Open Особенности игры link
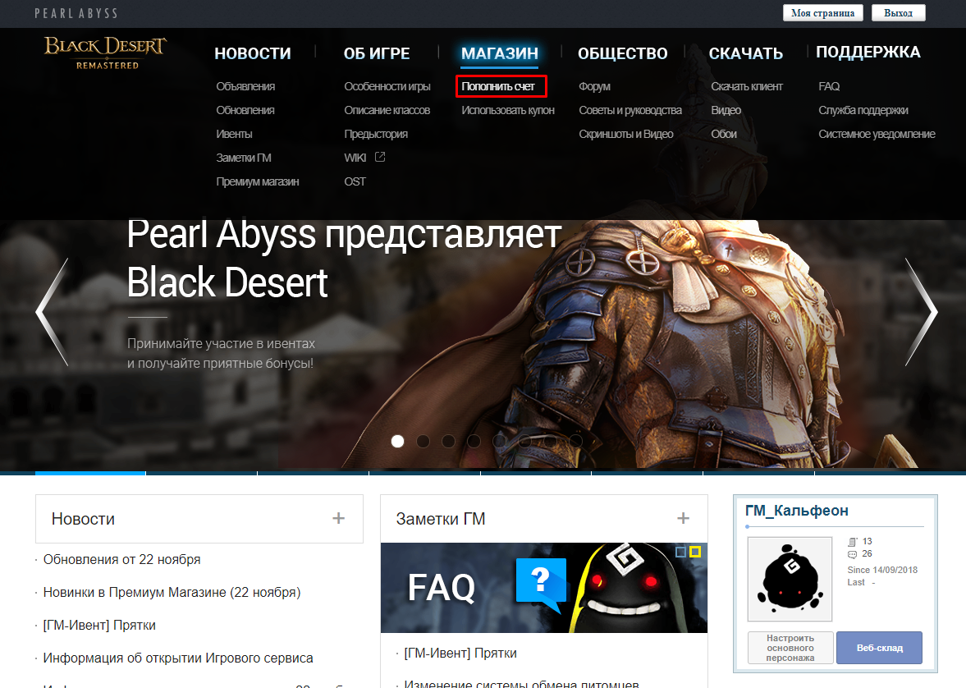Viewport: 966px width, 688px height. pos(387,86)
